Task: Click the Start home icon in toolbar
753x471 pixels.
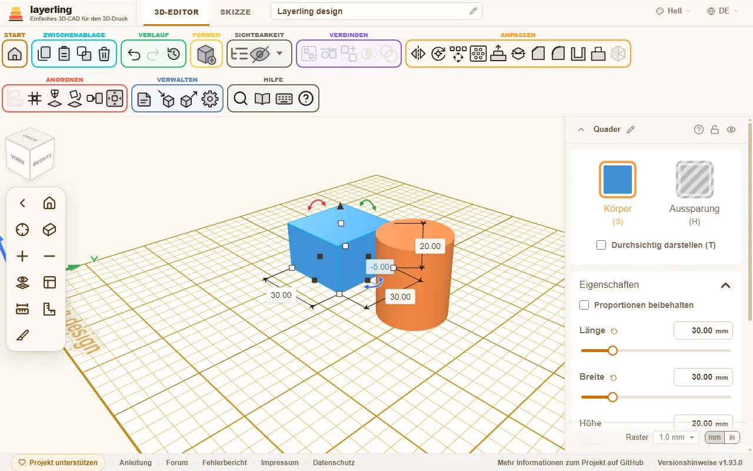Action: (x=15, y=54)
